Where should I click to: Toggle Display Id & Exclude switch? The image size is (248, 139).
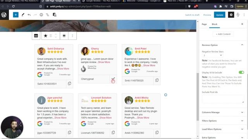[x=241, y=72]
